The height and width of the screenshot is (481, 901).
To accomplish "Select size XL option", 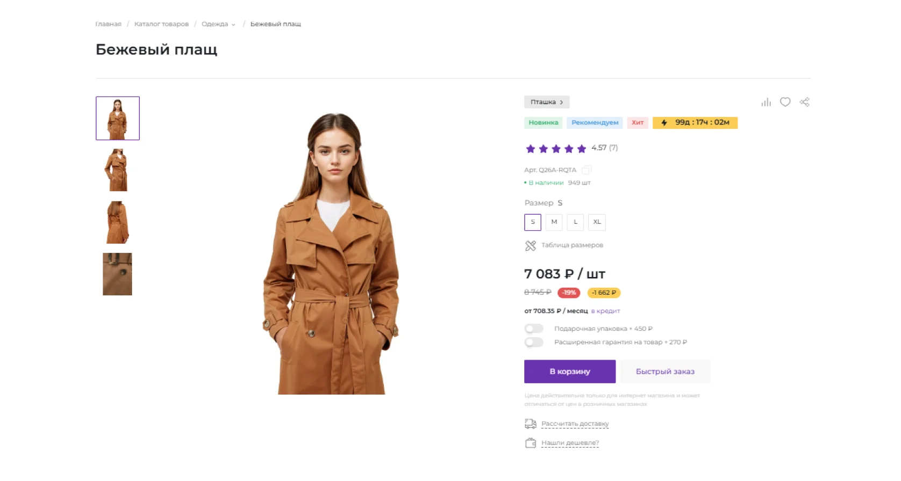I will pyautogui.click(x=597, y=222).
